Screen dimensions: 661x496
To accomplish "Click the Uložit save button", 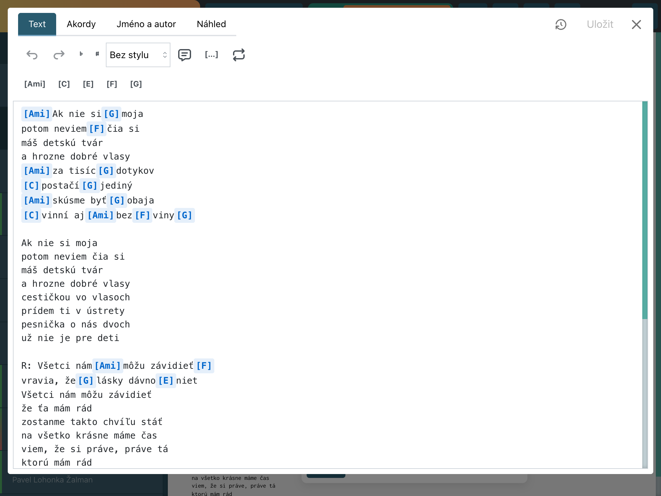I will (x=600, y=25).
